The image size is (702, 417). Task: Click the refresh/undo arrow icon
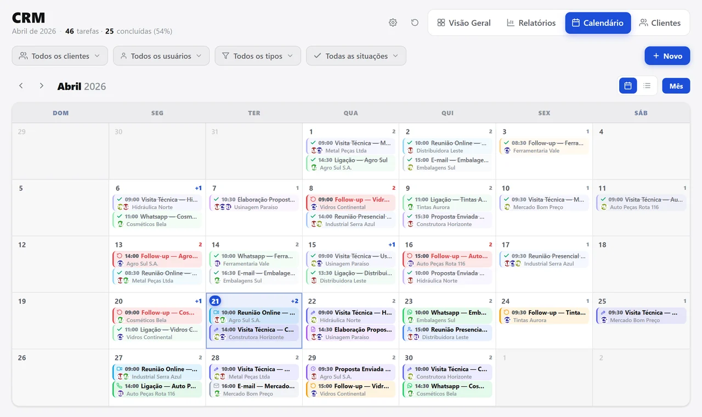coord(415,22)
